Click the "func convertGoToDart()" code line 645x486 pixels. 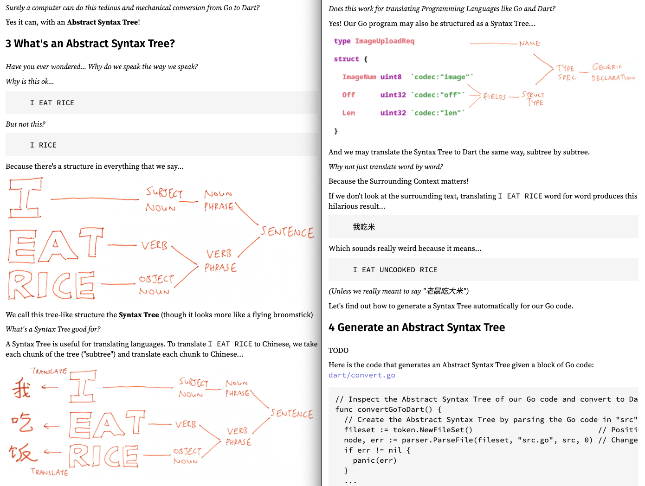388,409
